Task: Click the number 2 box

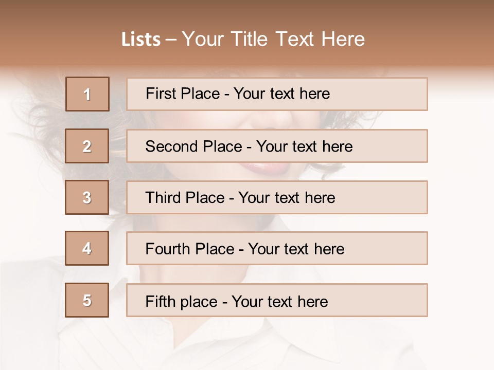Action: (87, 146)
